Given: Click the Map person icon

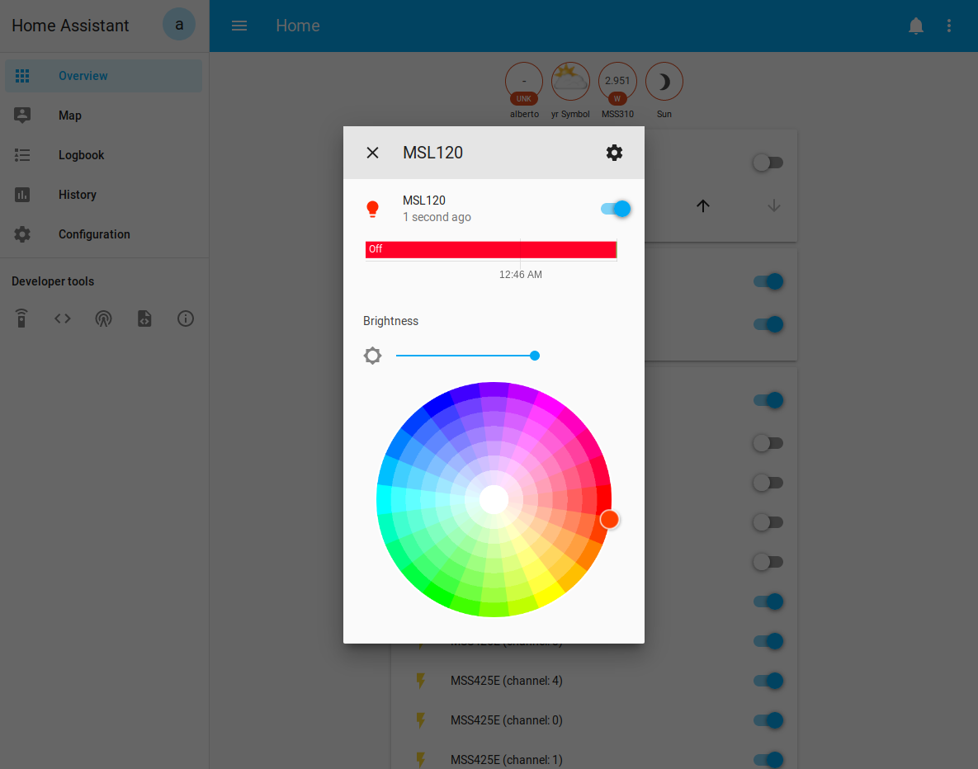Looking at the screenshot, I should pyautogui.click(x=22, y=116).
